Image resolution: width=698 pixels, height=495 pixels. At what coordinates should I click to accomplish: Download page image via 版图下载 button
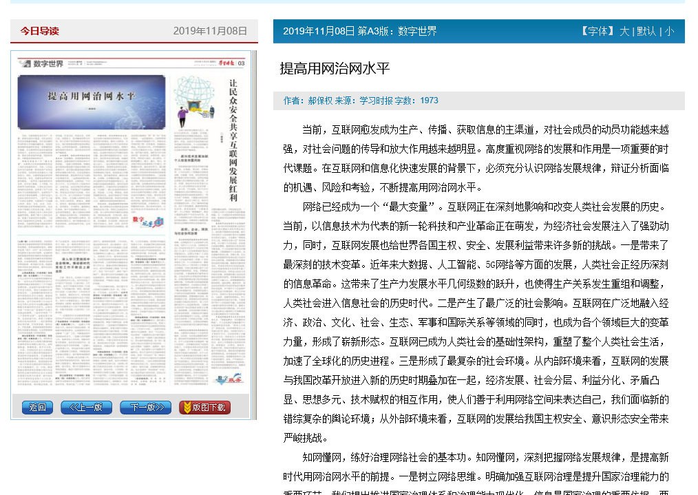coord(204,407)
